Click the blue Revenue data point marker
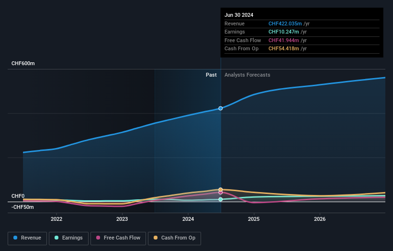 click(x=221, y=108)
